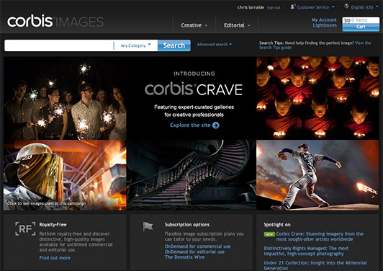
Task: Click 'Click to see images used in this campaign'
Action: pos(46,203)
